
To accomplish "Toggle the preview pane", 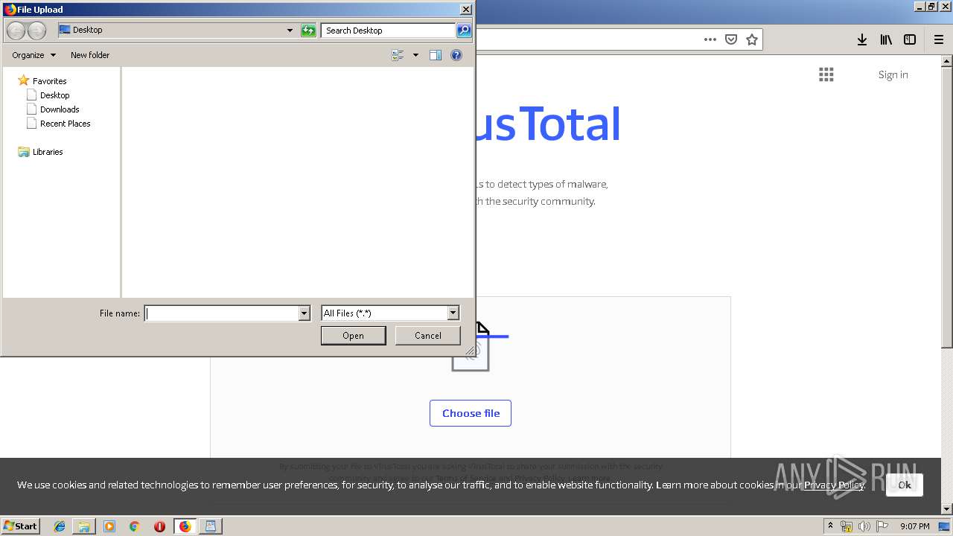I will [x=436, y=55].
